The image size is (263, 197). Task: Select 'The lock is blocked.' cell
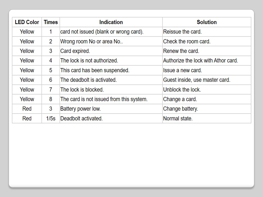coord(82,90)
